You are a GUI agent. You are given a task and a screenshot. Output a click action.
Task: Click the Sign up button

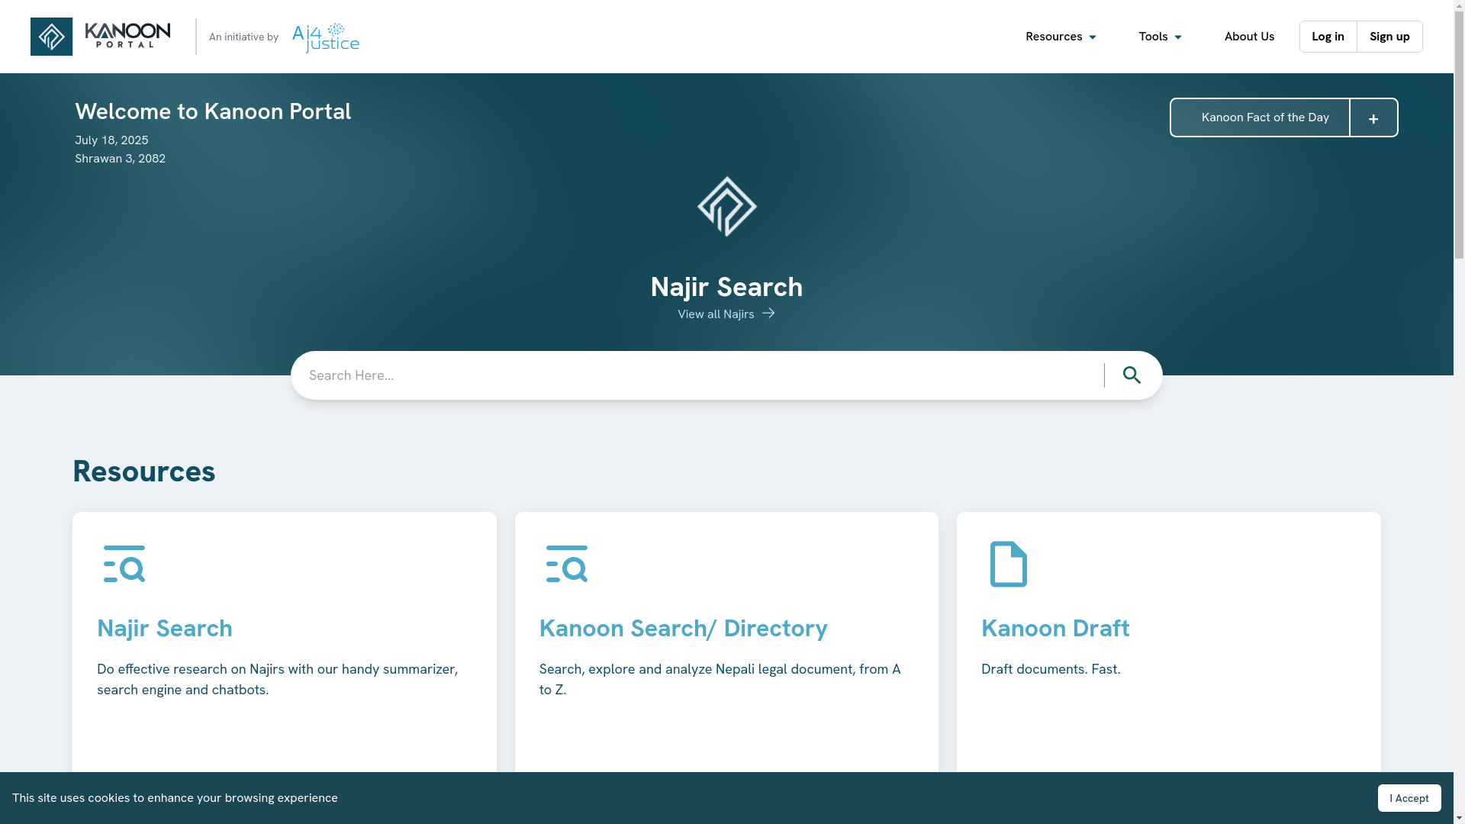[1389, 37]
